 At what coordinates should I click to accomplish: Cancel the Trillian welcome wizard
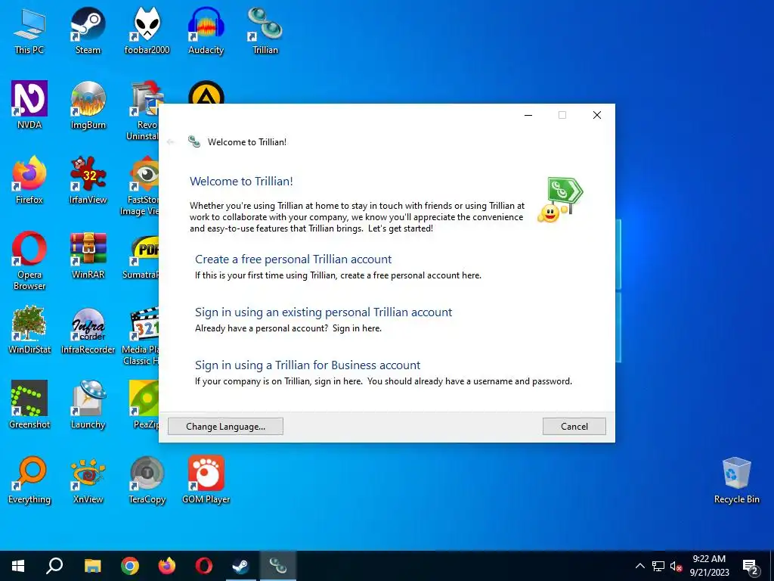574,427
